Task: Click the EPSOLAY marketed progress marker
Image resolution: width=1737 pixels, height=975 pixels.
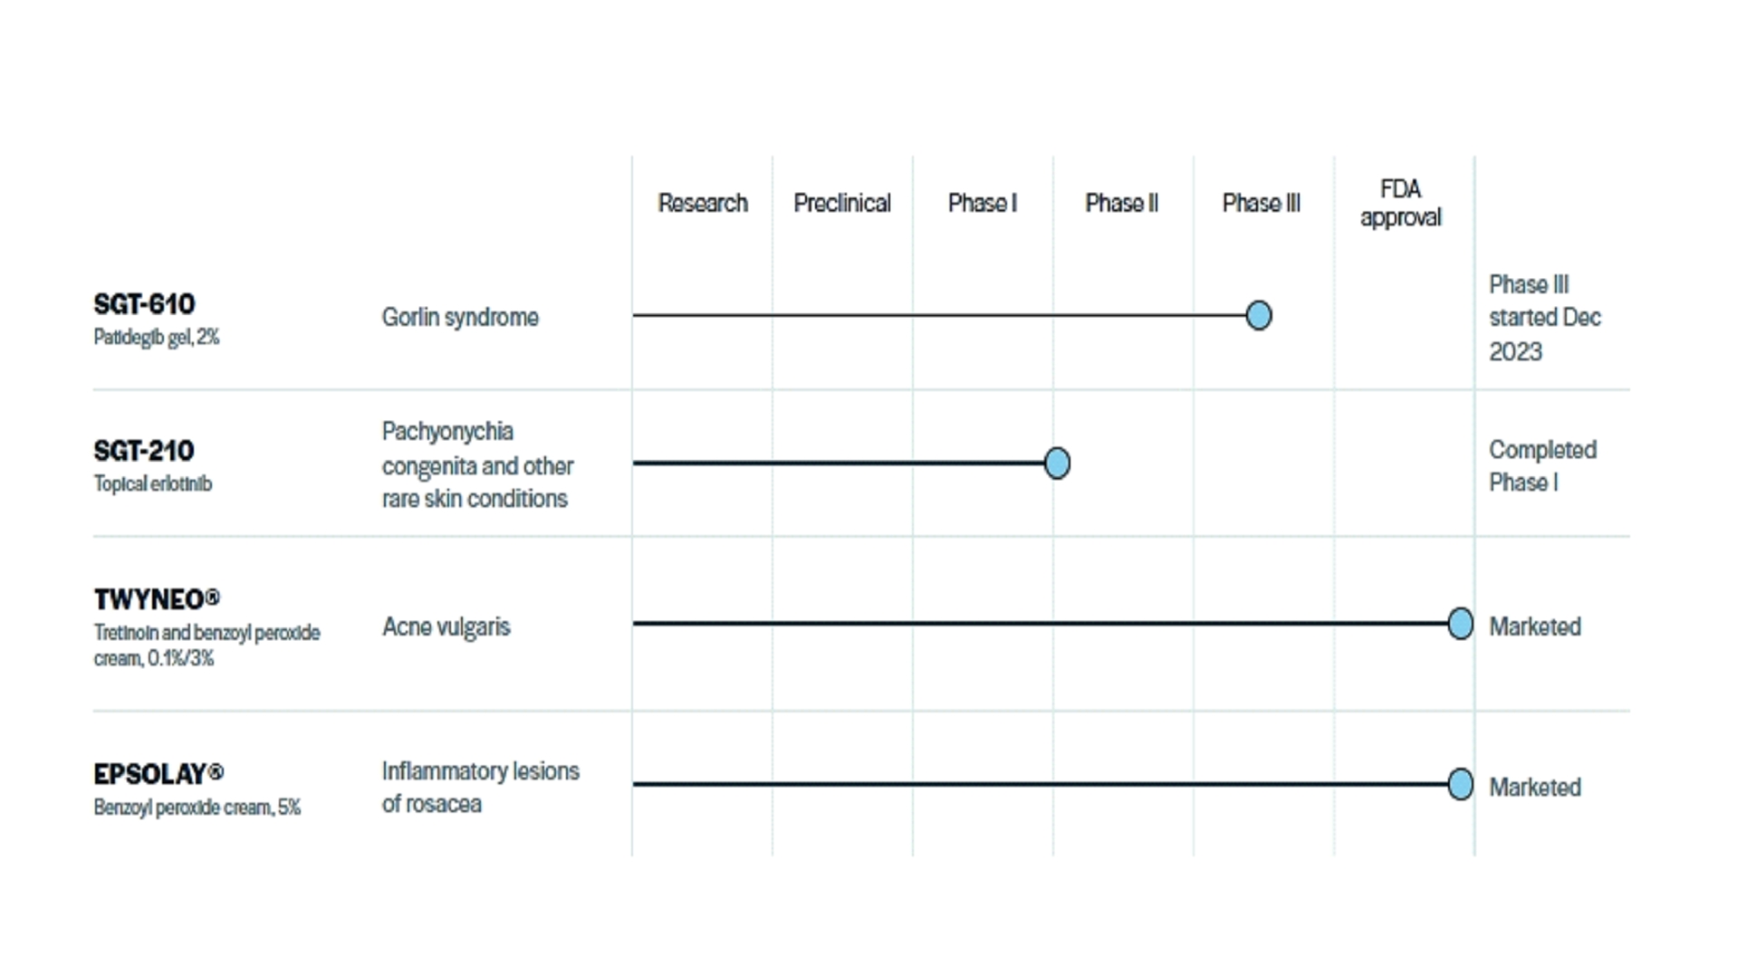Action: click(x=1459, y=784)
